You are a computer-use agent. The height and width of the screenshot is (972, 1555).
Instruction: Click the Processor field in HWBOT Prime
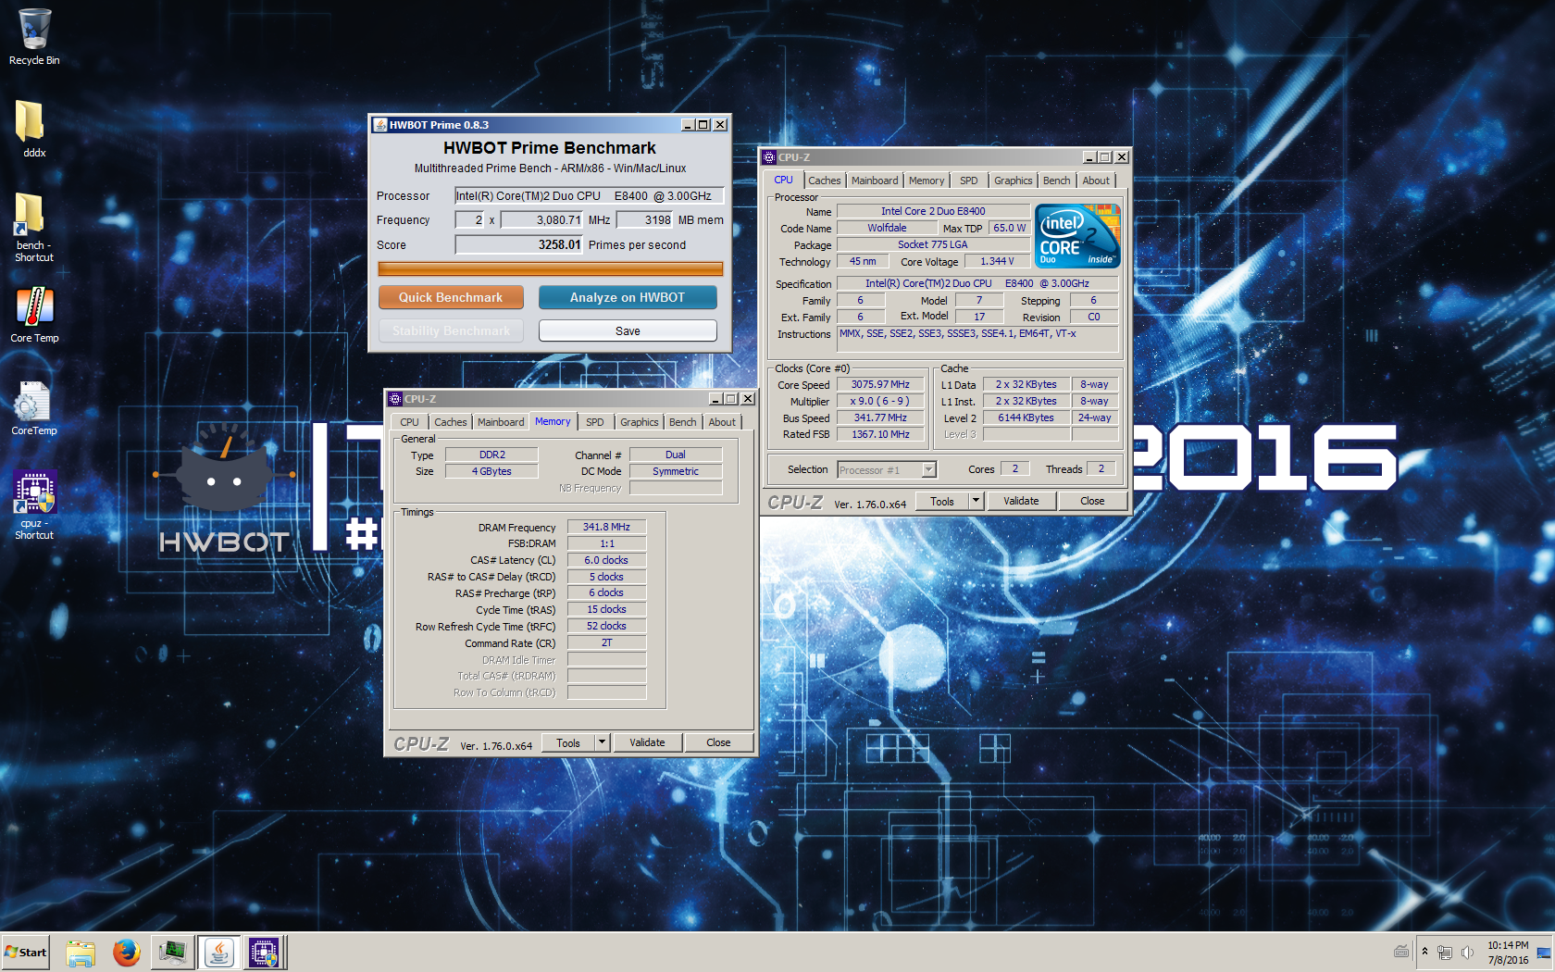click(x=589, y=195)
